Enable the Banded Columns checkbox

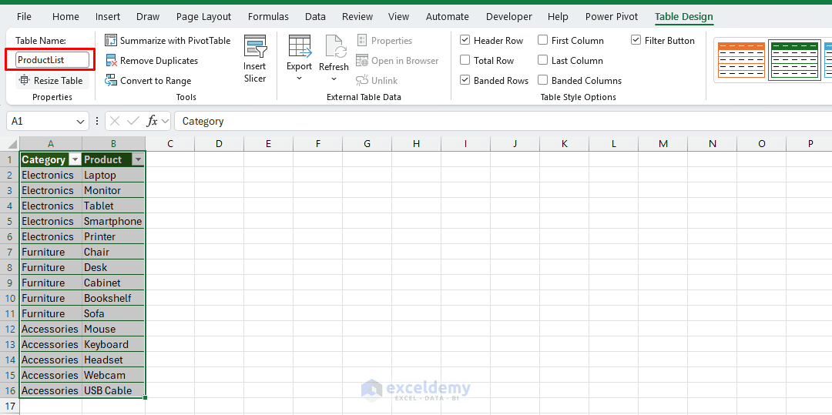[x=543, y=81]
